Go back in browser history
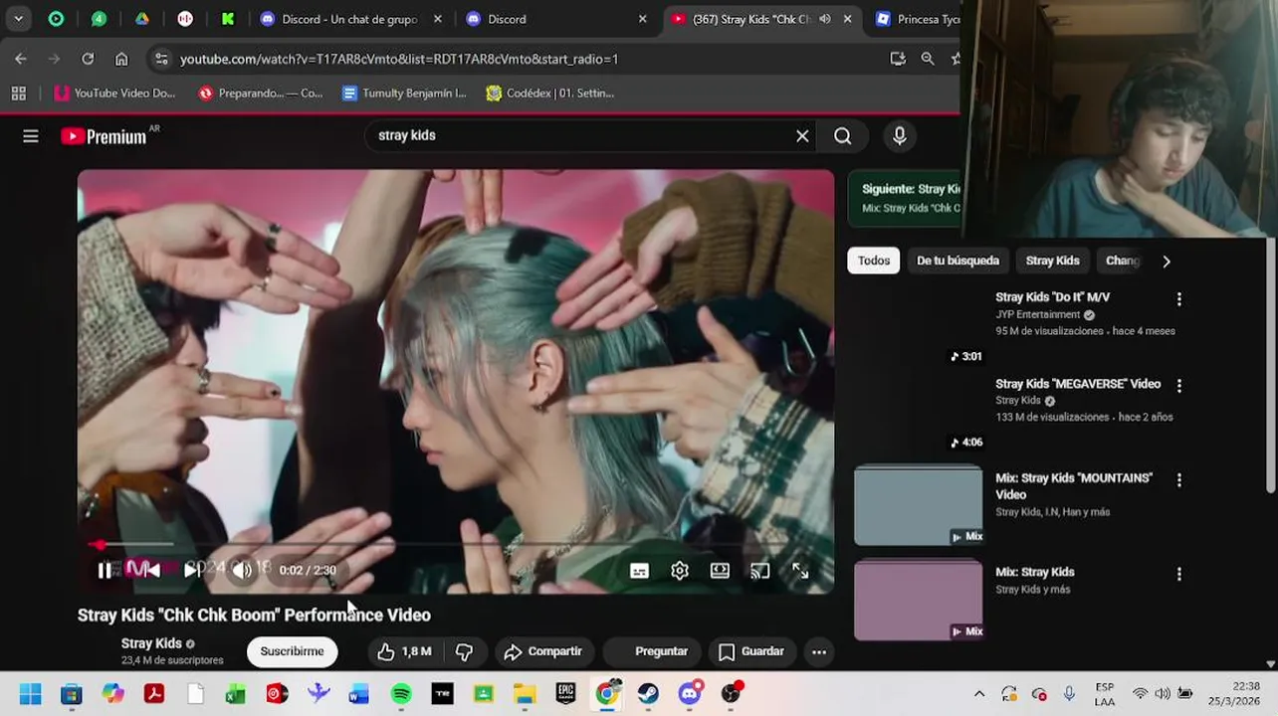The image size is (1278, 716). pyautogui.click(x=21, y=59)
